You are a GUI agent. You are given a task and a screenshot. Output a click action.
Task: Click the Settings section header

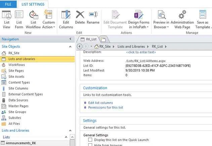90,120
